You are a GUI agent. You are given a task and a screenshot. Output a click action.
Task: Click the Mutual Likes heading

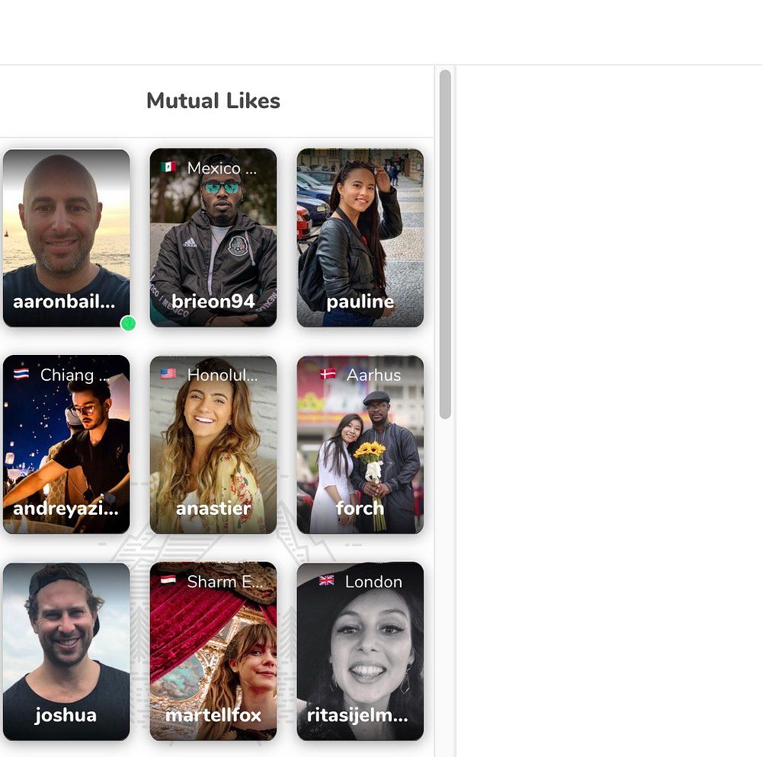point(213,101)
